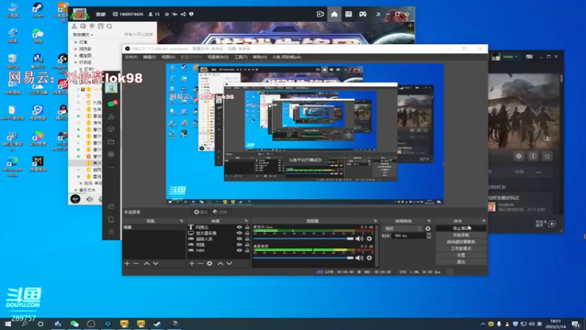586x330 pixels.
Task: Remove selected scene with minus icon
Action: [x=136, y=263]
